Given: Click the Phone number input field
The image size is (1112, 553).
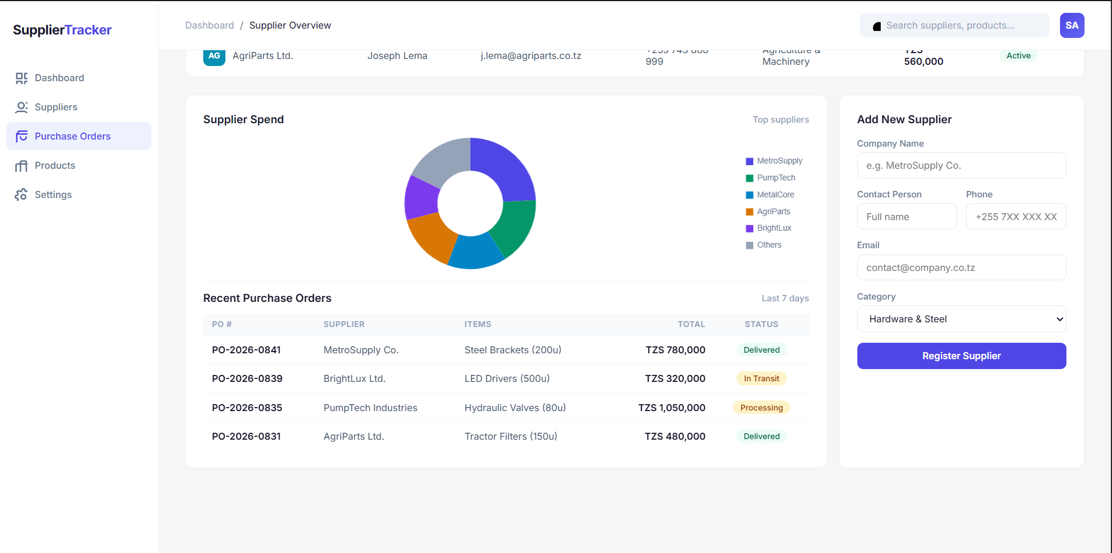Looking at the screenshot, I should point(1016,217).
